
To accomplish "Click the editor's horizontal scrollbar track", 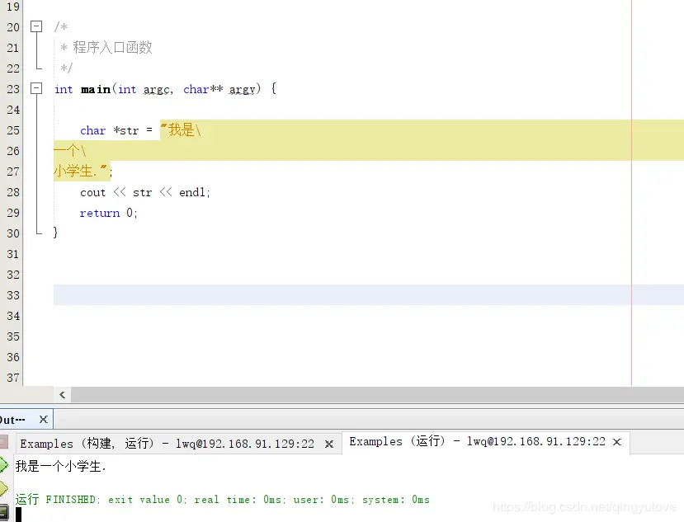I will 377,395.
